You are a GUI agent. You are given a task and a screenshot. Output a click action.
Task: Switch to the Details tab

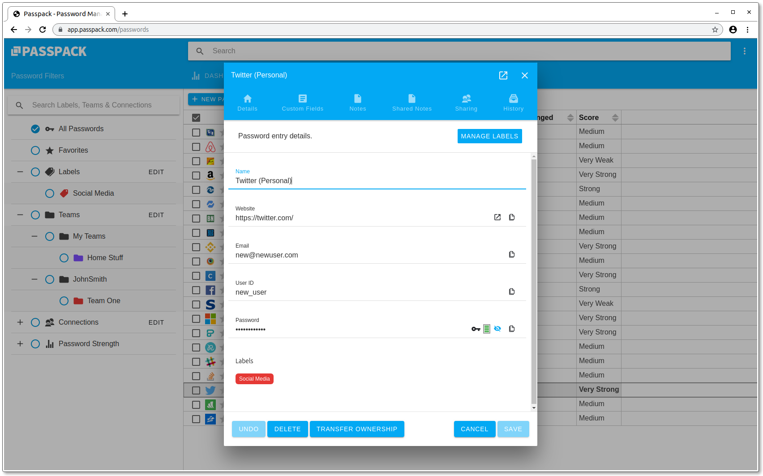[248, 103]
